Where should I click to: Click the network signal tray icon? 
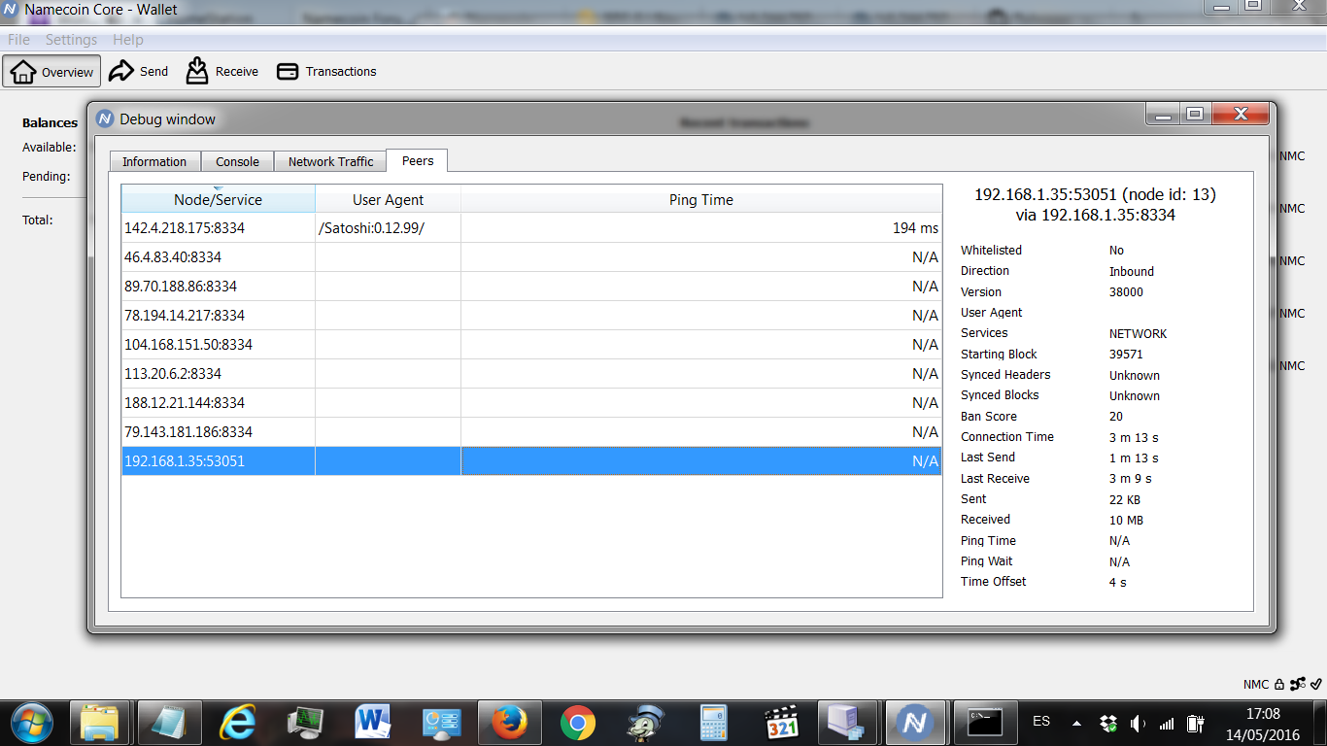tap(1167, 723)
